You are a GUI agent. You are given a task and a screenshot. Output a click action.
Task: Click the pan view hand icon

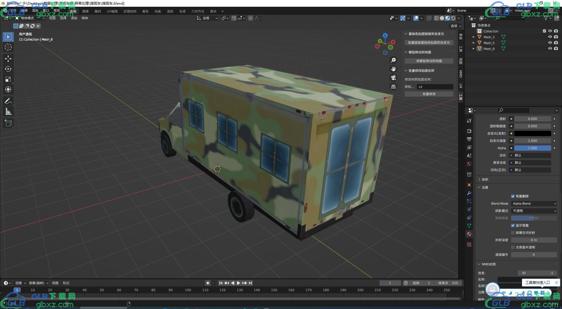click(393, 69)
